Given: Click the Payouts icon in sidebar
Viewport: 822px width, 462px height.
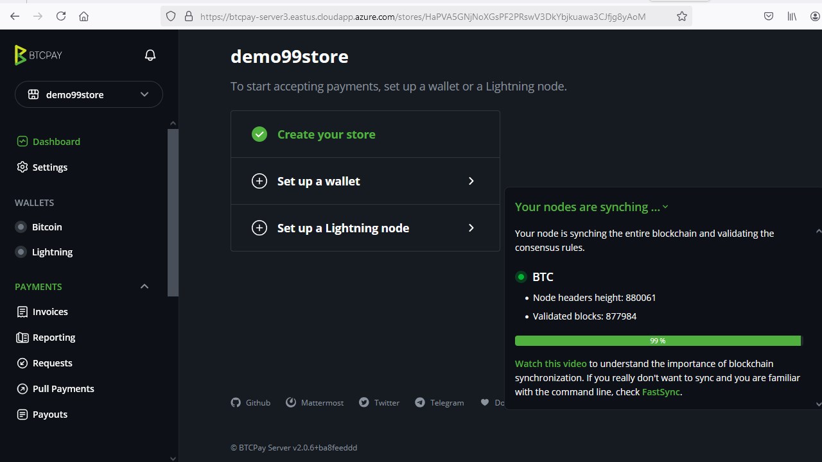Looking at the screenshot, I should (22, 415).
